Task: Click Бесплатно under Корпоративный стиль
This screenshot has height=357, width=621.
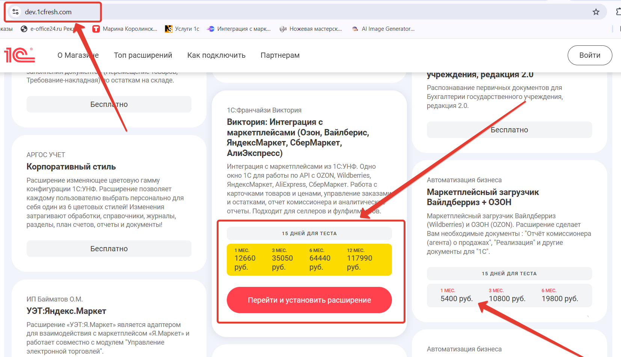Action: click(109, 249)
